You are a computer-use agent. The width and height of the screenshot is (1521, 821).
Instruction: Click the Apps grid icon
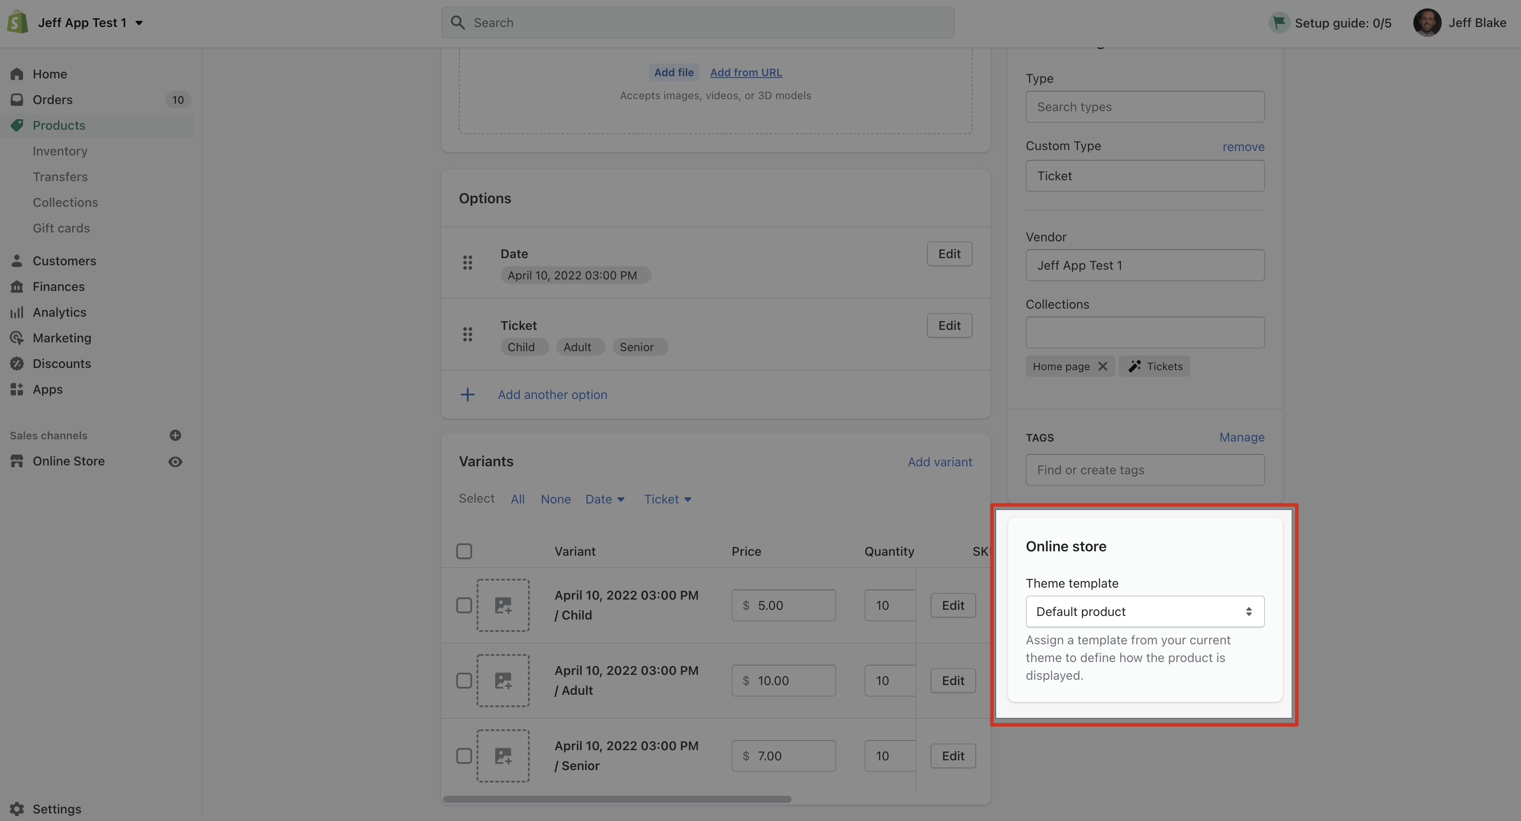tap(16, 389)
